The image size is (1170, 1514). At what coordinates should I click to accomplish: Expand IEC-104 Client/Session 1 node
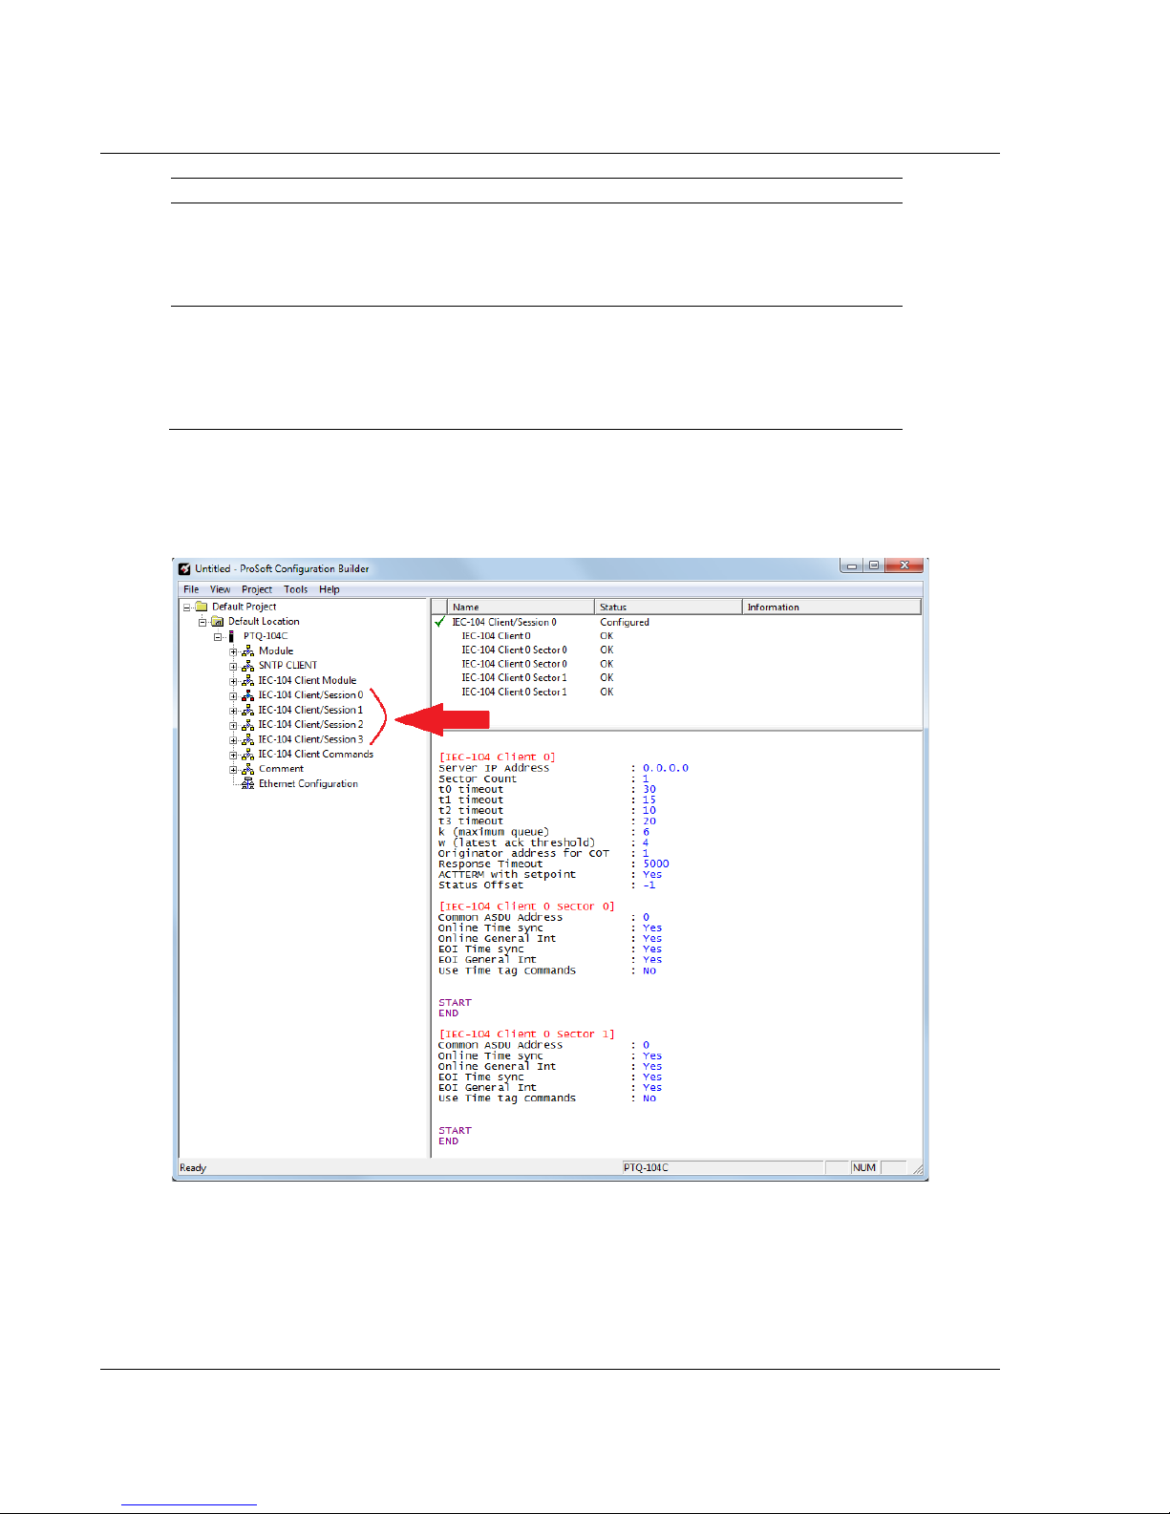pos(233,711)
